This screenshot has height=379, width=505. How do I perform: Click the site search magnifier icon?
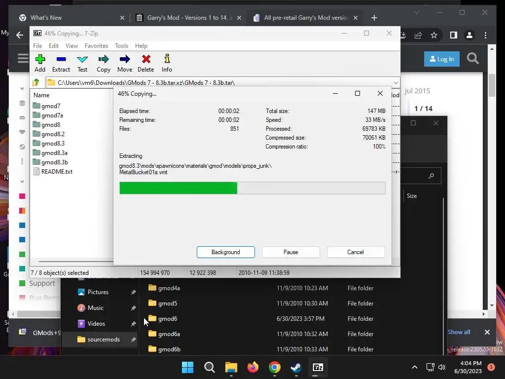point(472,59)
